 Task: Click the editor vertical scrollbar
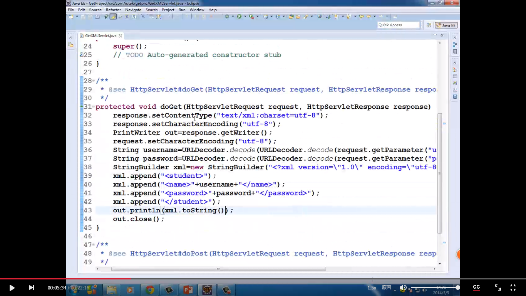pos(440,173)
